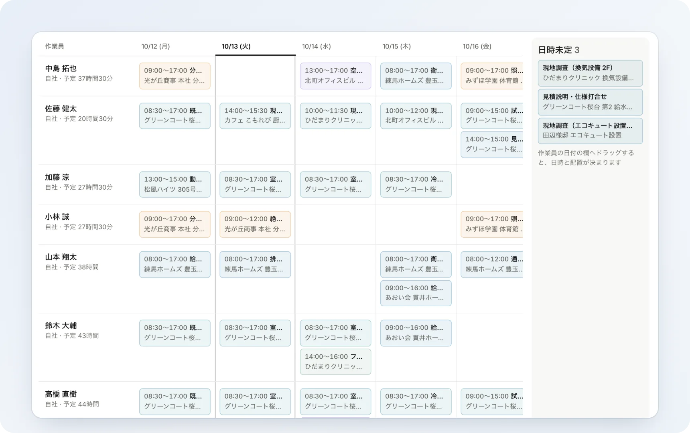Open 中島 拓也's 10/12 光が丘商事 job card
The width and height of the screenshot is (690, 433).
tap(175, 76)
